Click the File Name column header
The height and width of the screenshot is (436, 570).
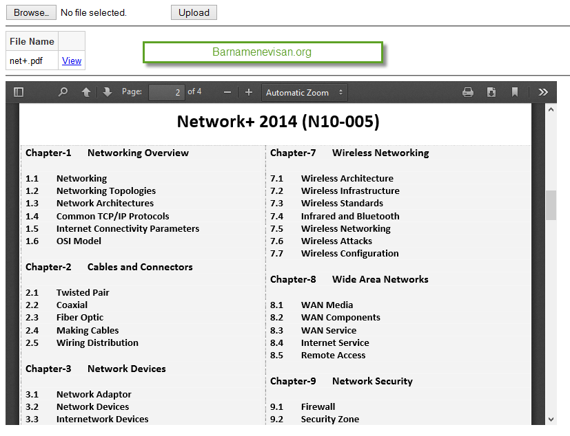(x=32, y=41)
